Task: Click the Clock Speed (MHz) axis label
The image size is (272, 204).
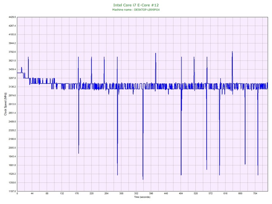Action: [x=5, y=104]
